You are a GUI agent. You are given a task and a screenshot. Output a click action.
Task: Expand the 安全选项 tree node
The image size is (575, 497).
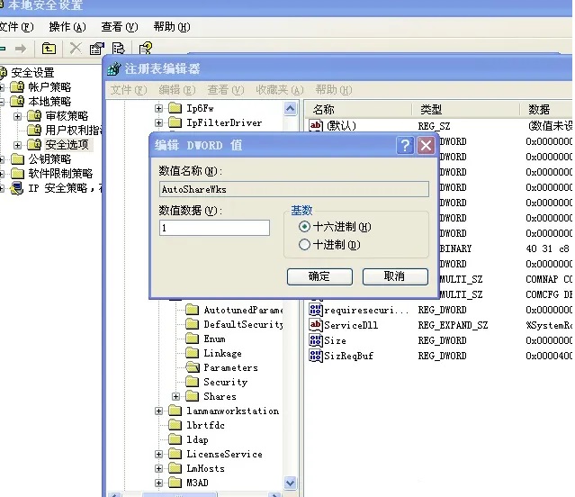17,145
